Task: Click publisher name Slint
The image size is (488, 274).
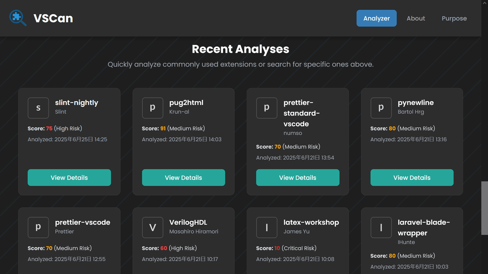Action: (x=61, y=112)
